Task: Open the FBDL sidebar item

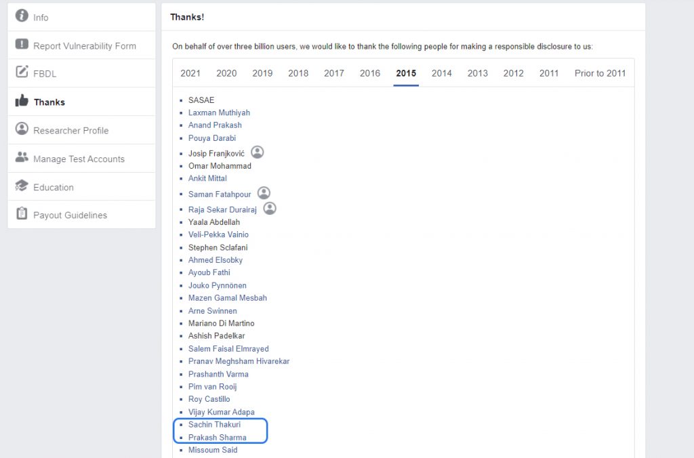Action: coord(81,73)
